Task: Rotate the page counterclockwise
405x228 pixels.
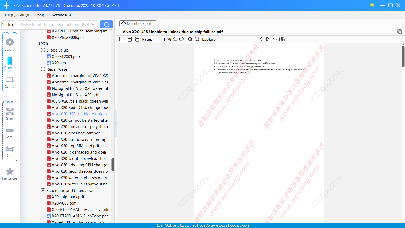Action: click(130, 39)
